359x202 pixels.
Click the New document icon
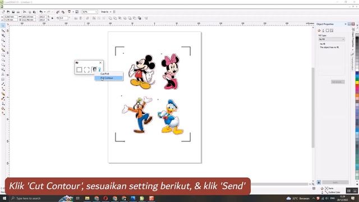[x=3, y=12]
